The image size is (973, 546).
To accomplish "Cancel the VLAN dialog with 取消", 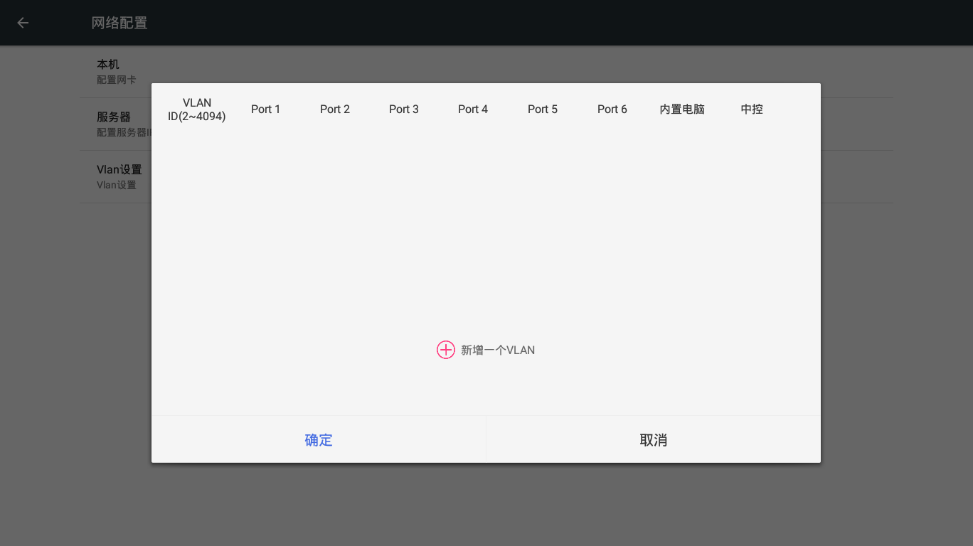I will (653, 440).
